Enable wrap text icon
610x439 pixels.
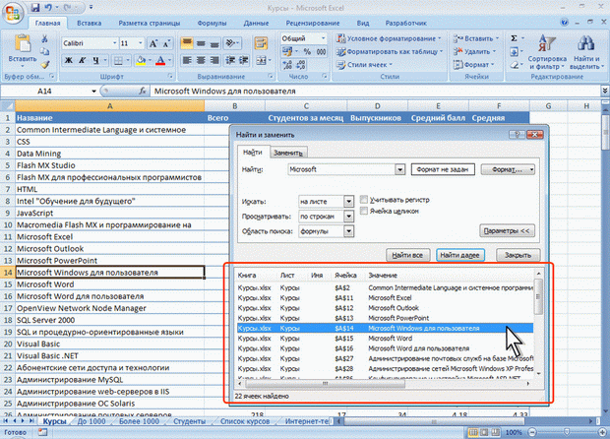[261, 43]
